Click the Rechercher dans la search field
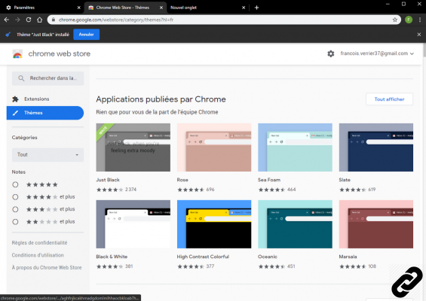 tap(48, 78)
